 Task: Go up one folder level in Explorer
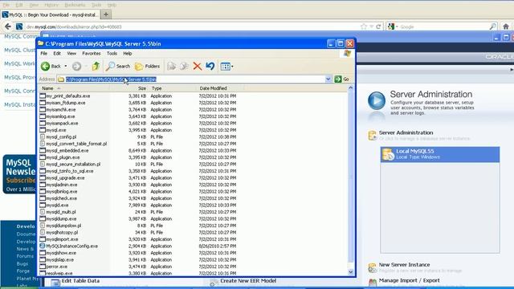coord(96,66)
